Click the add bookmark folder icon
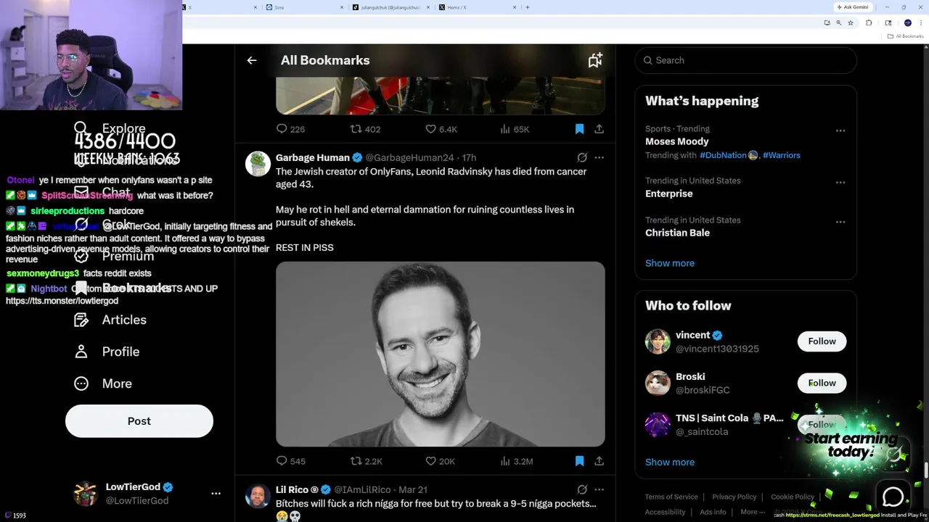This screenshot has height=522, width=929. 595,60
